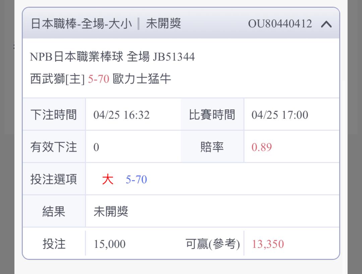
Task: Select the 日本職棒-全場-大小 header title
Action: 81,24
